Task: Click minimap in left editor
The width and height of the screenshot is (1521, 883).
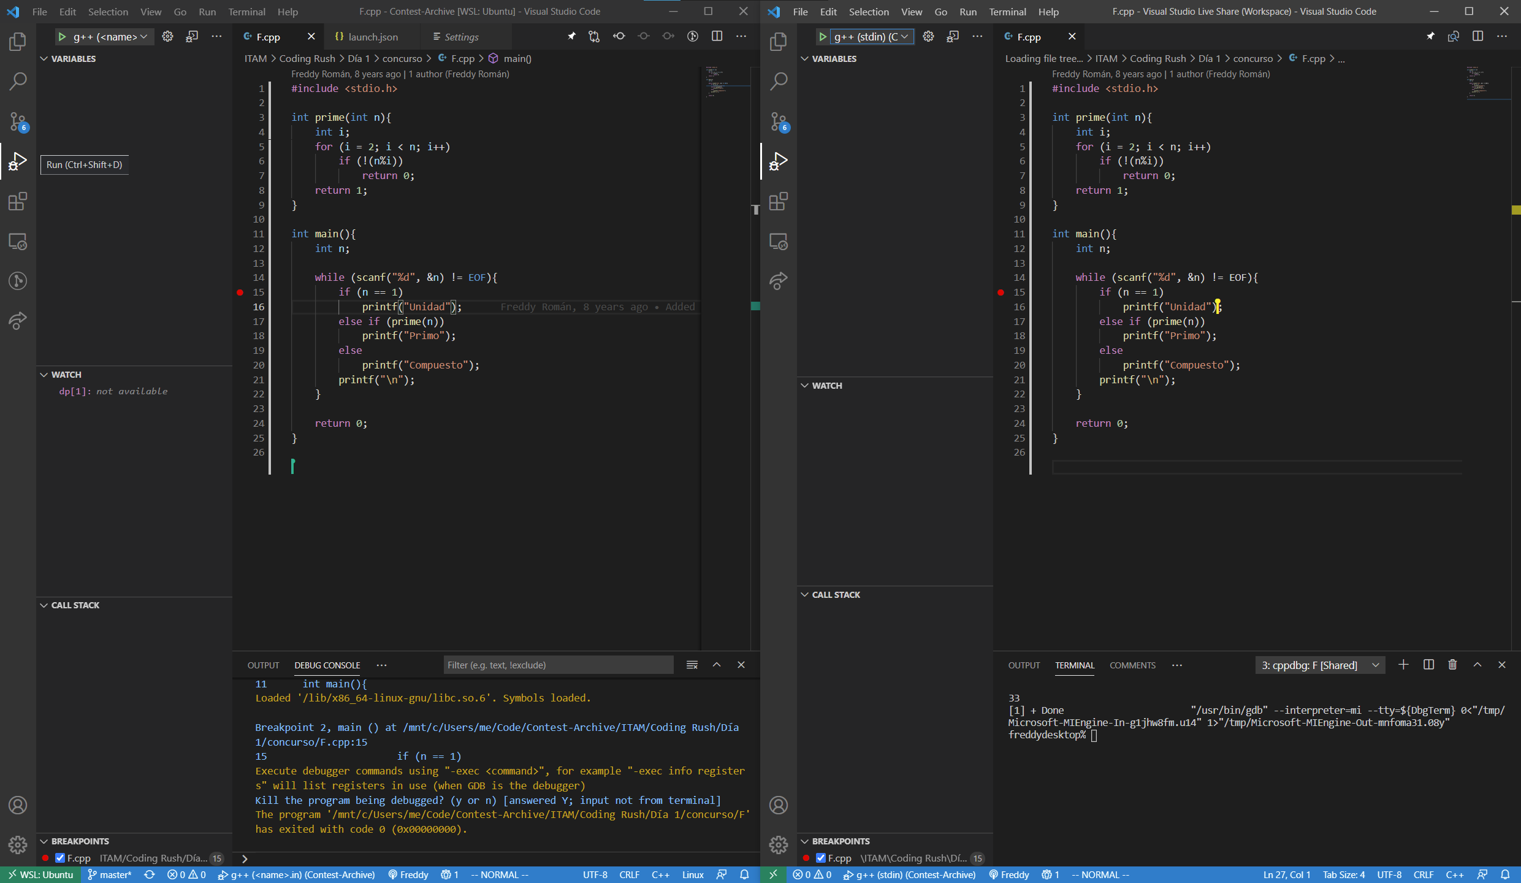Action: click(726, 83)
